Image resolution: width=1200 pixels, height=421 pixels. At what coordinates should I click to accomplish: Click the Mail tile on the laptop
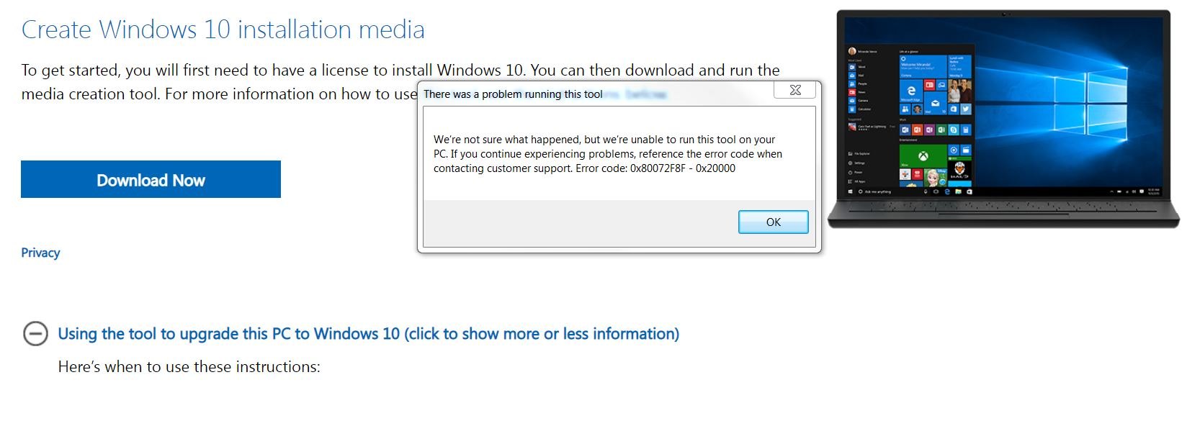[x=935, y=103]
